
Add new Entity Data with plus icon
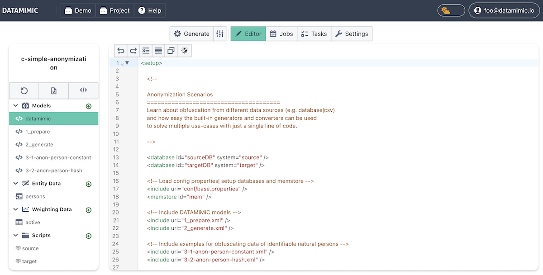click(89, 184)
